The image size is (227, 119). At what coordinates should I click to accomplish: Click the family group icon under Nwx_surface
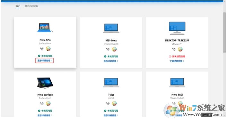pyautogui.click(x=42, y=103)
